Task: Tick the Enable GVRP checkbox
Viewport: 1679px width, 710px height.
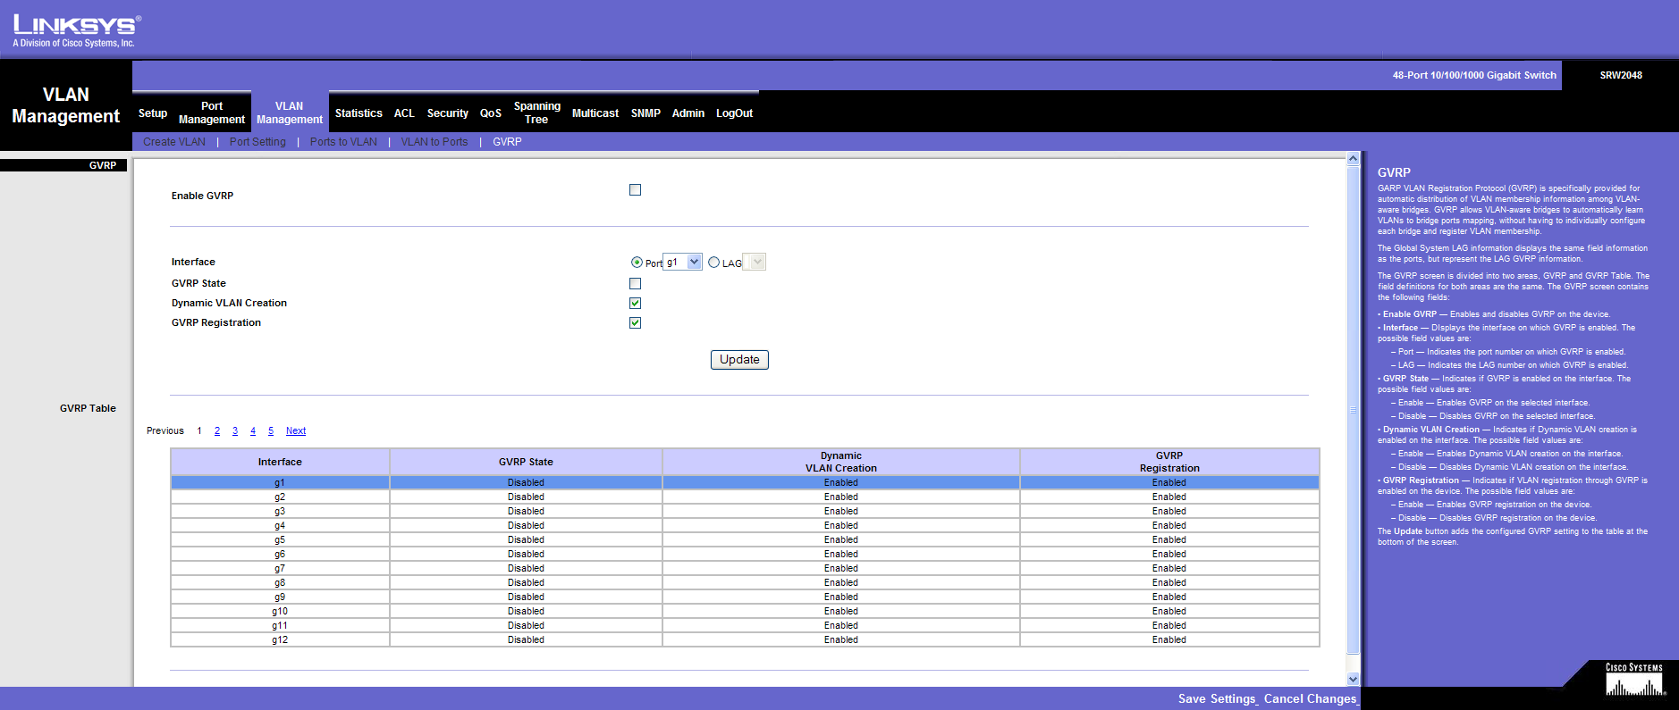Action: point(635,190)
